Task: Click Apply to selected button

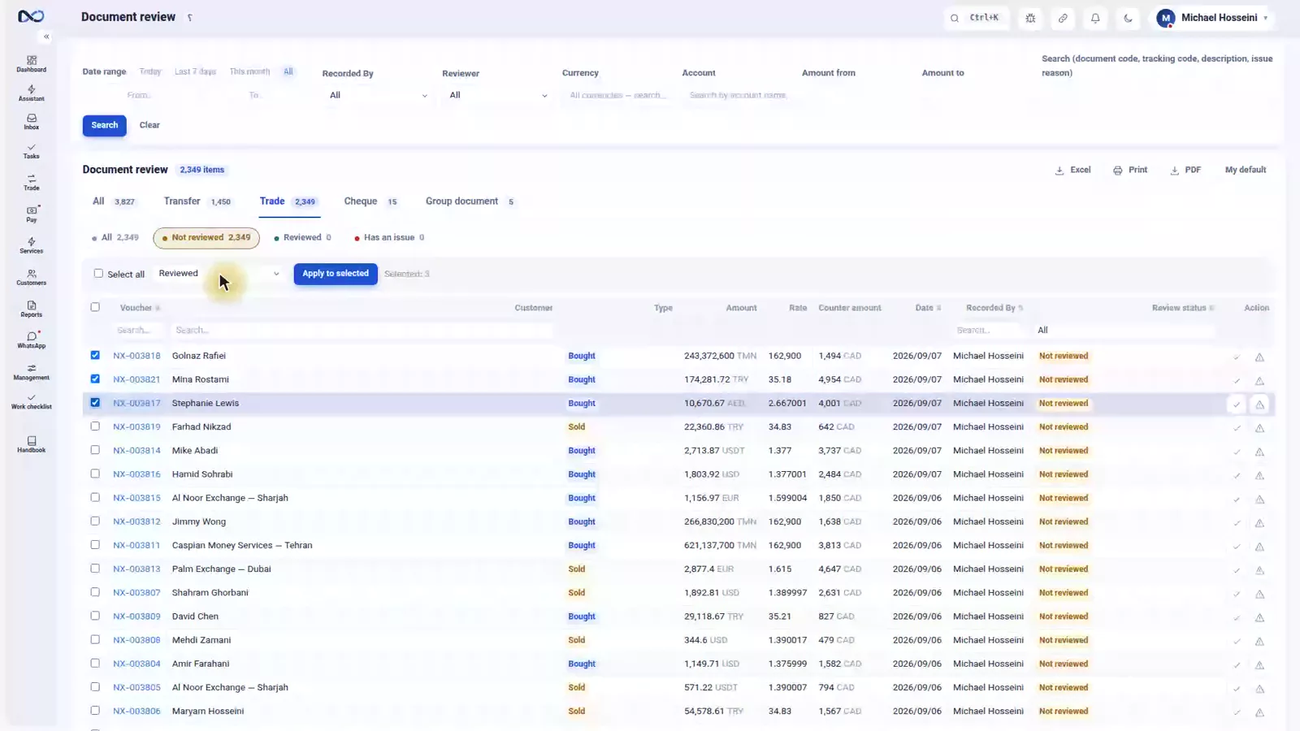Action: tap(336, 274)
